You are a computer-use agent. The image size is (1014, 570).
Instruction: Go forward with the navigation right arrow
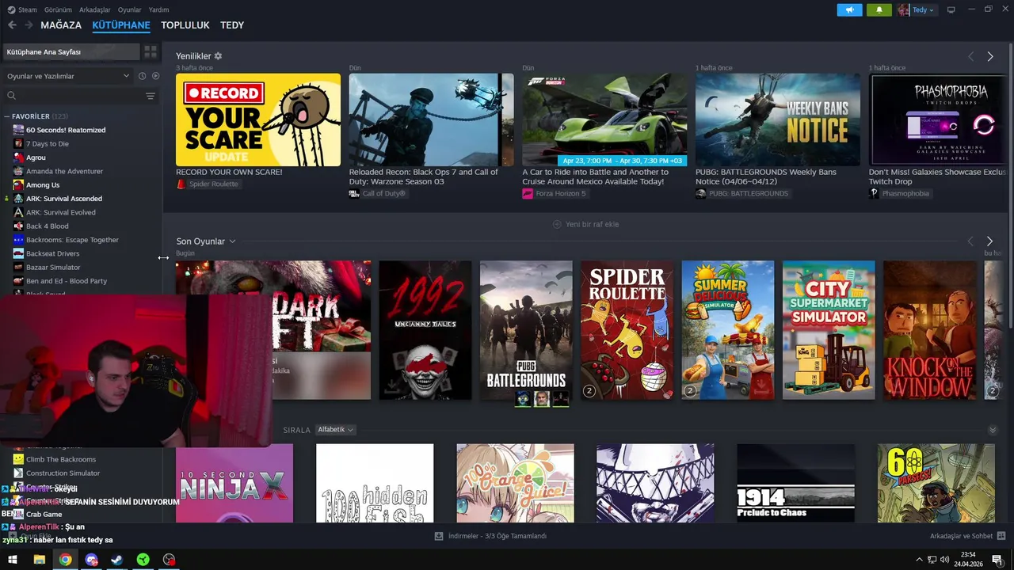[x=29, y=25]
